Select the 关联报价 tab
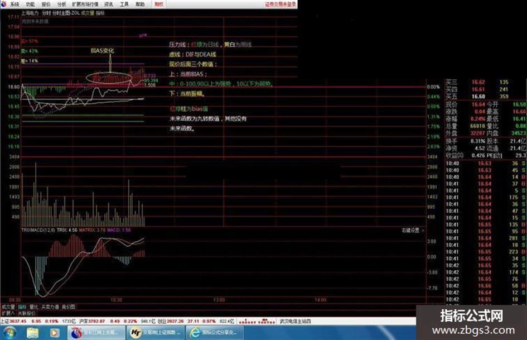Viewport: 527px width, 340px height. click(x=27, y=313)
